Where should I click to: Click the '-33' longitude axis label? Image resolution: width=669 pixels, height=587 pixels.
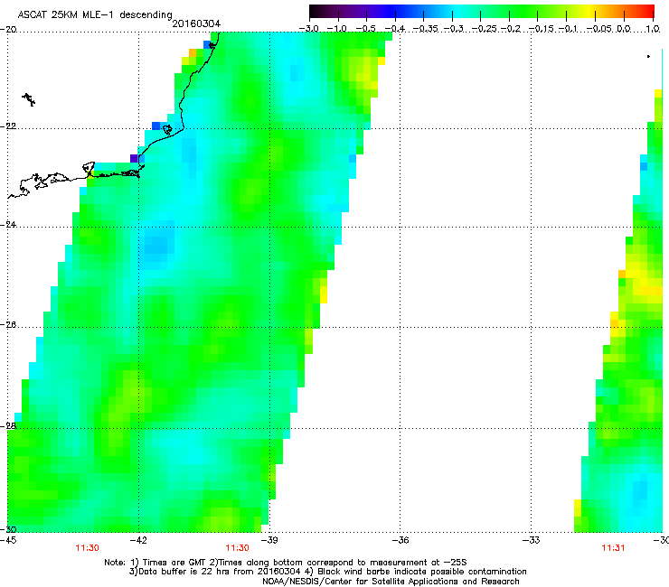(532, 540)
